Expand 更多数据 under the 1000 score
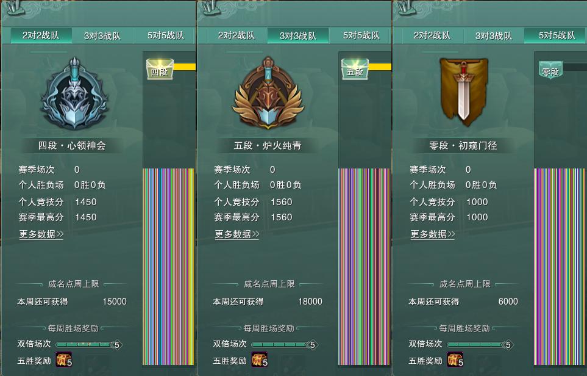 pos(433,234)
